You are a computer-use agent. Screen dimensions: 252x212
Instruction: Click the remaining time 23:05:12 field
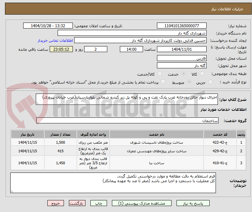pos(61,49)
